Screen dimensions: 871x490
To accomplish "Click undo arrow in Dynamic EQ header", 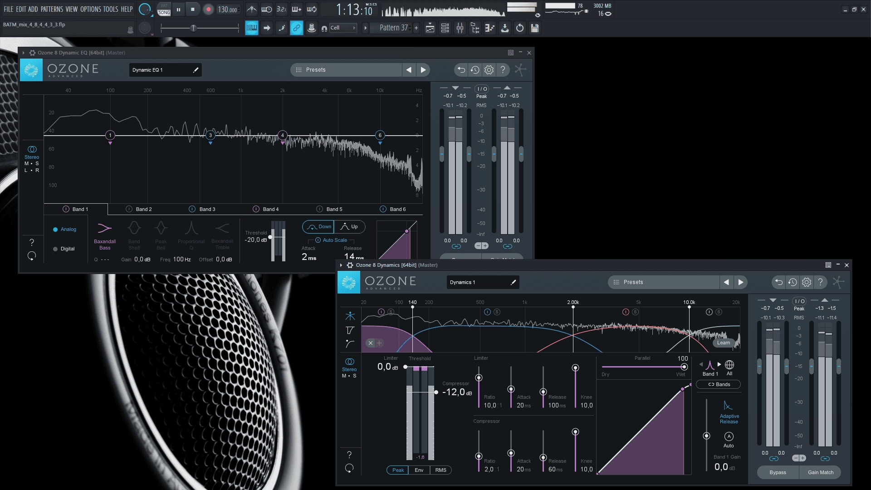I will point(461,70).
